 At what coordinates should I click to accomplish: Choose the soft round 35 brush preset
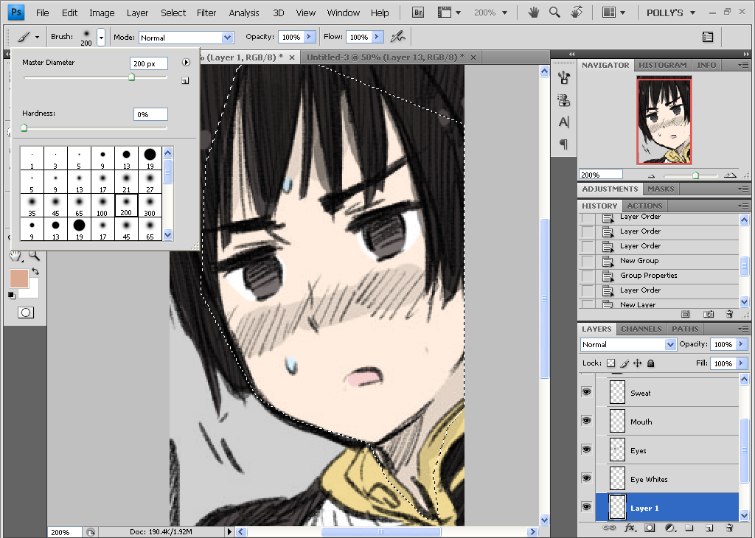(32, 205)
